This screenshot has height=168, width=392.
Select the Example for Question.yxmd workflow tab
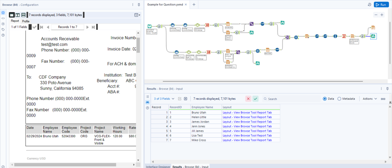(x=165, y=5)
